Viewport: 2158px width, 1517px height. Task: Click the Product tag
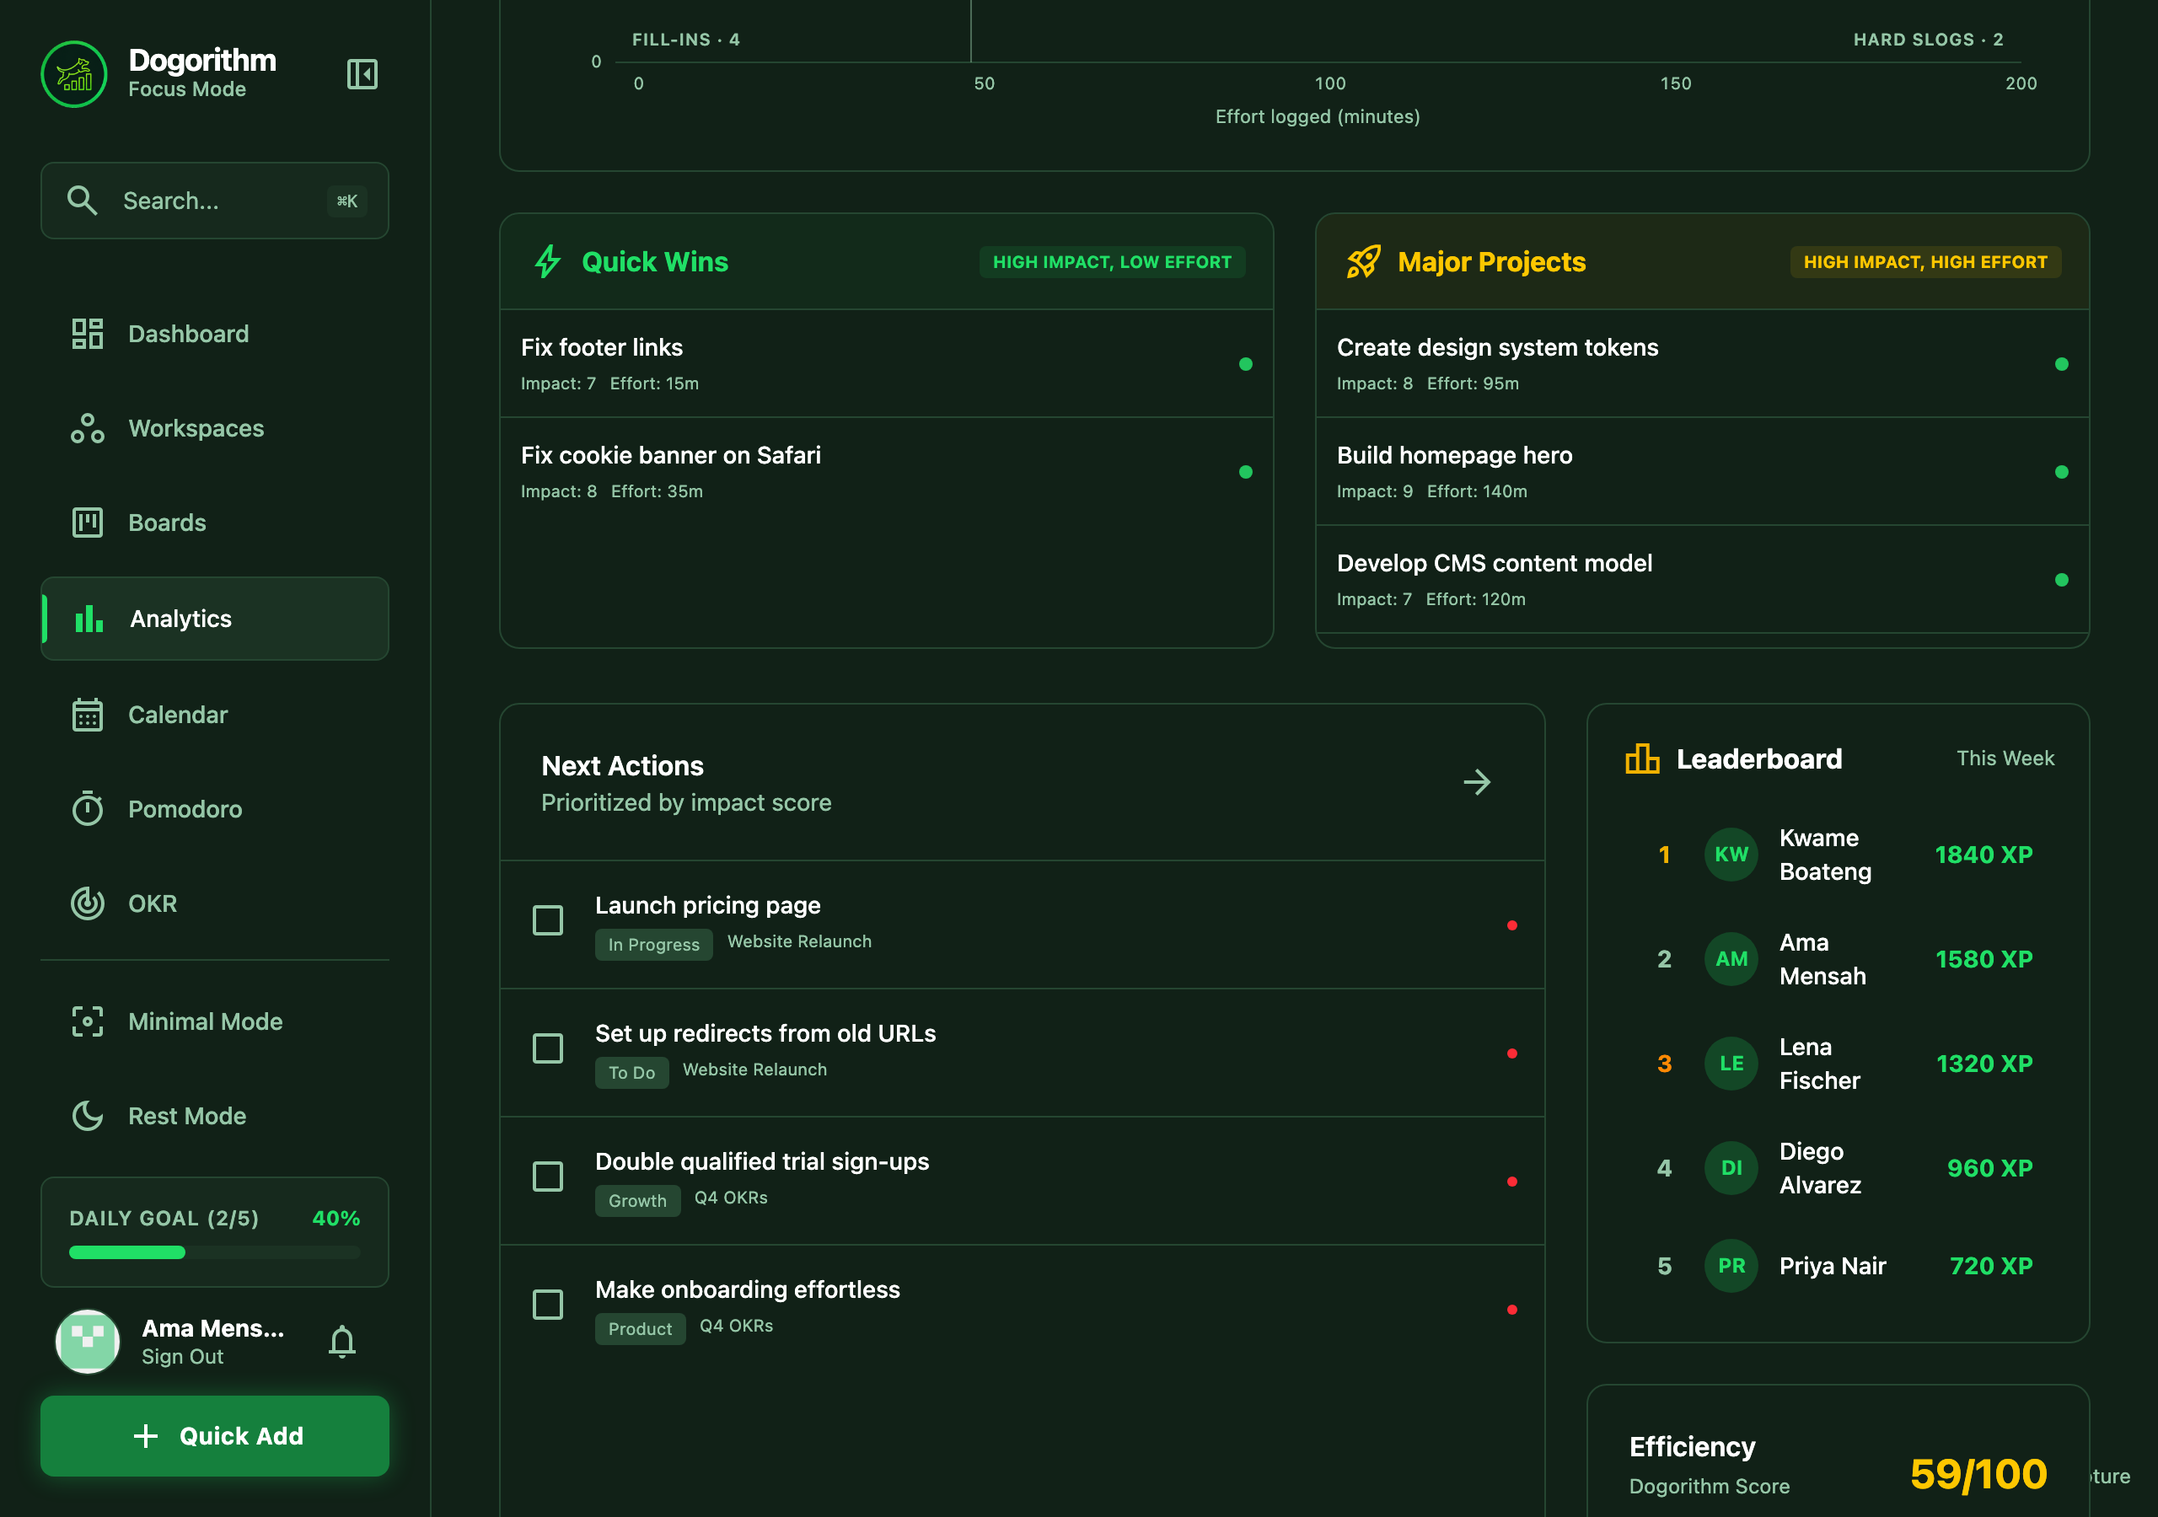pyautogui.click(x=640, y=1329)
